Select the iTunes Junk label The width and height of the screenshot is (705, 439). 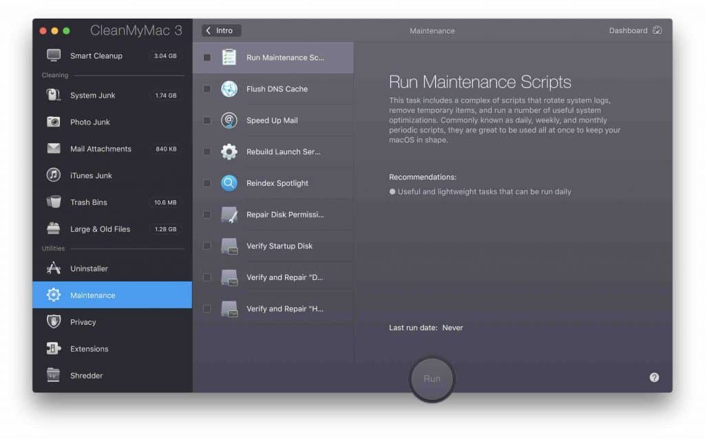click(x=91, y=175)
